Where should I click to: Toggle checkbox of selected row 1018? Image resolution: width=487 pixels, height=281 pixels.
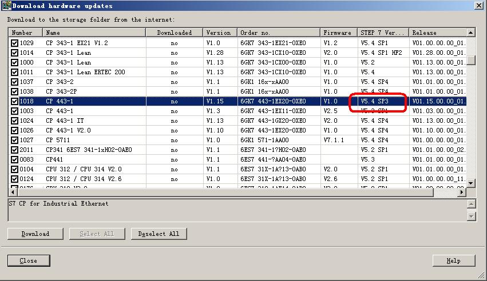(15, 101)
